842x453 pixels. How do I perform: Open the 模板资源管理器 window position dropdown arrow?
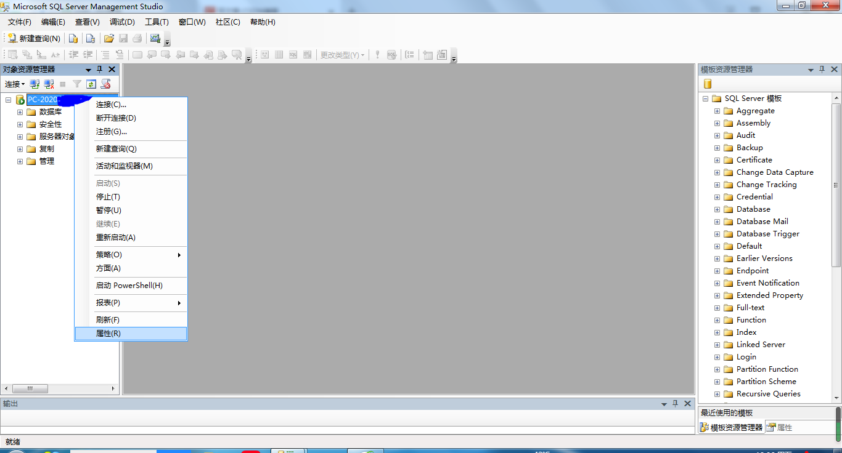click(x=811, y=70)
